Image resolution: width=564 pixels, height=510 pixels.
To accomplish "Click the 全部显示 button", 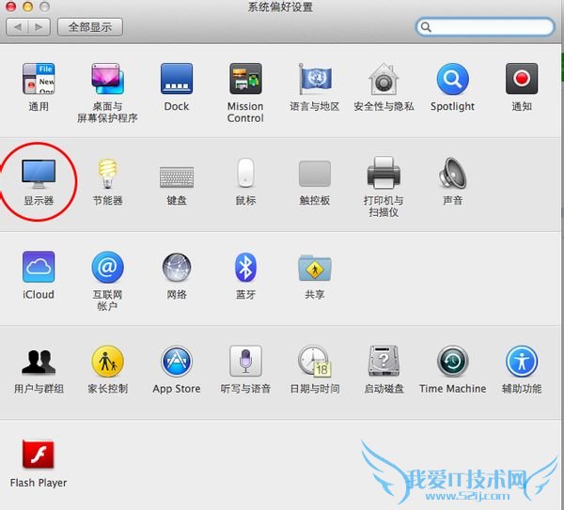I will 90,27.
